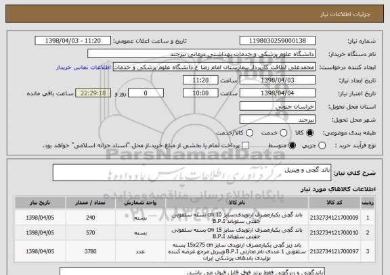
Task: Click the اطلاعات کالاهای مورد نیاز heading
Action: (x=338, y=189)
